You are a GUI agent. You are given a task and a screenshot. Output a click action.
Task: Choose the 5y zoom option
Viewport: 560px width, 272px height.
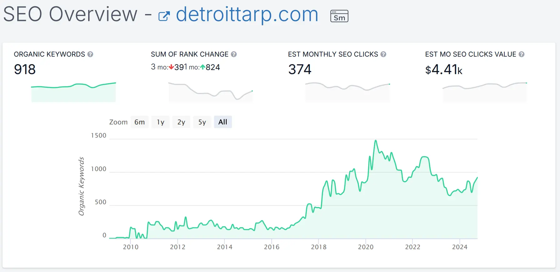202,122
